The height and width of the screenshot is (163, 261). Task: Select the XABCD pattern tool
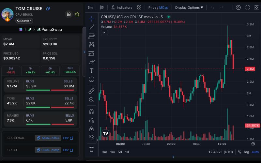[91, 45]
